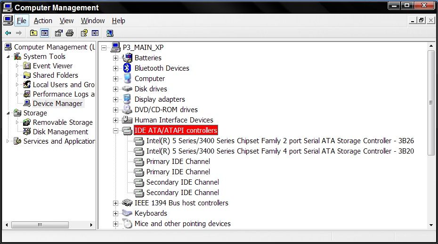Click the Show/Hide Action Pane icon
Viewport: 438px width, 244px height.
[x=95, y=33]
